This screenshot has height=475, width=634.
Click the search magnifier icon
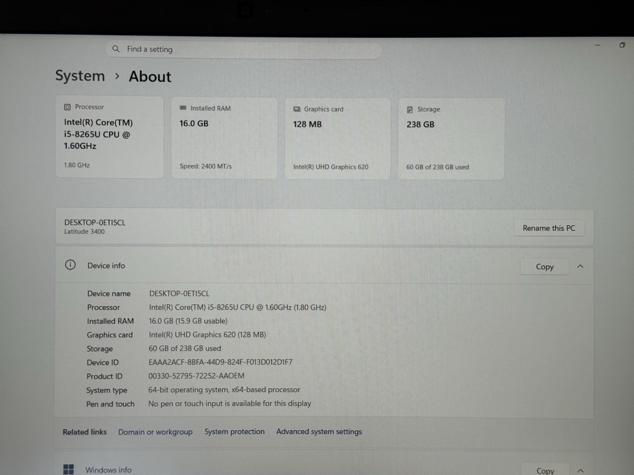[x=116, y=49]
